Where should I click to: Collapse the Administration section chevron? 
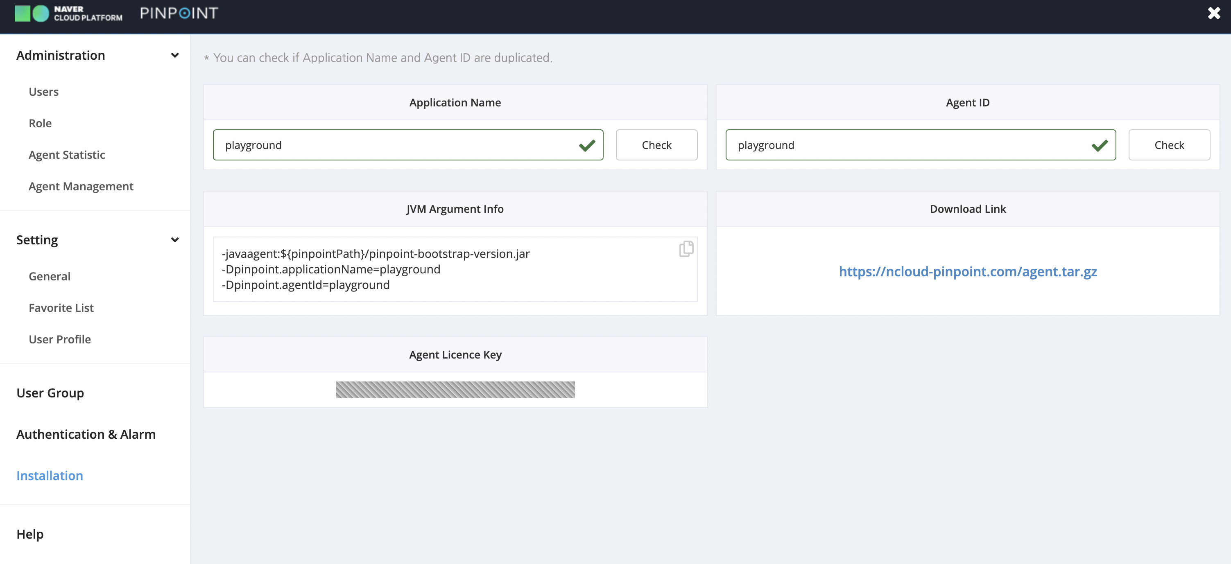pyautogui.click(x=175, y=55)
